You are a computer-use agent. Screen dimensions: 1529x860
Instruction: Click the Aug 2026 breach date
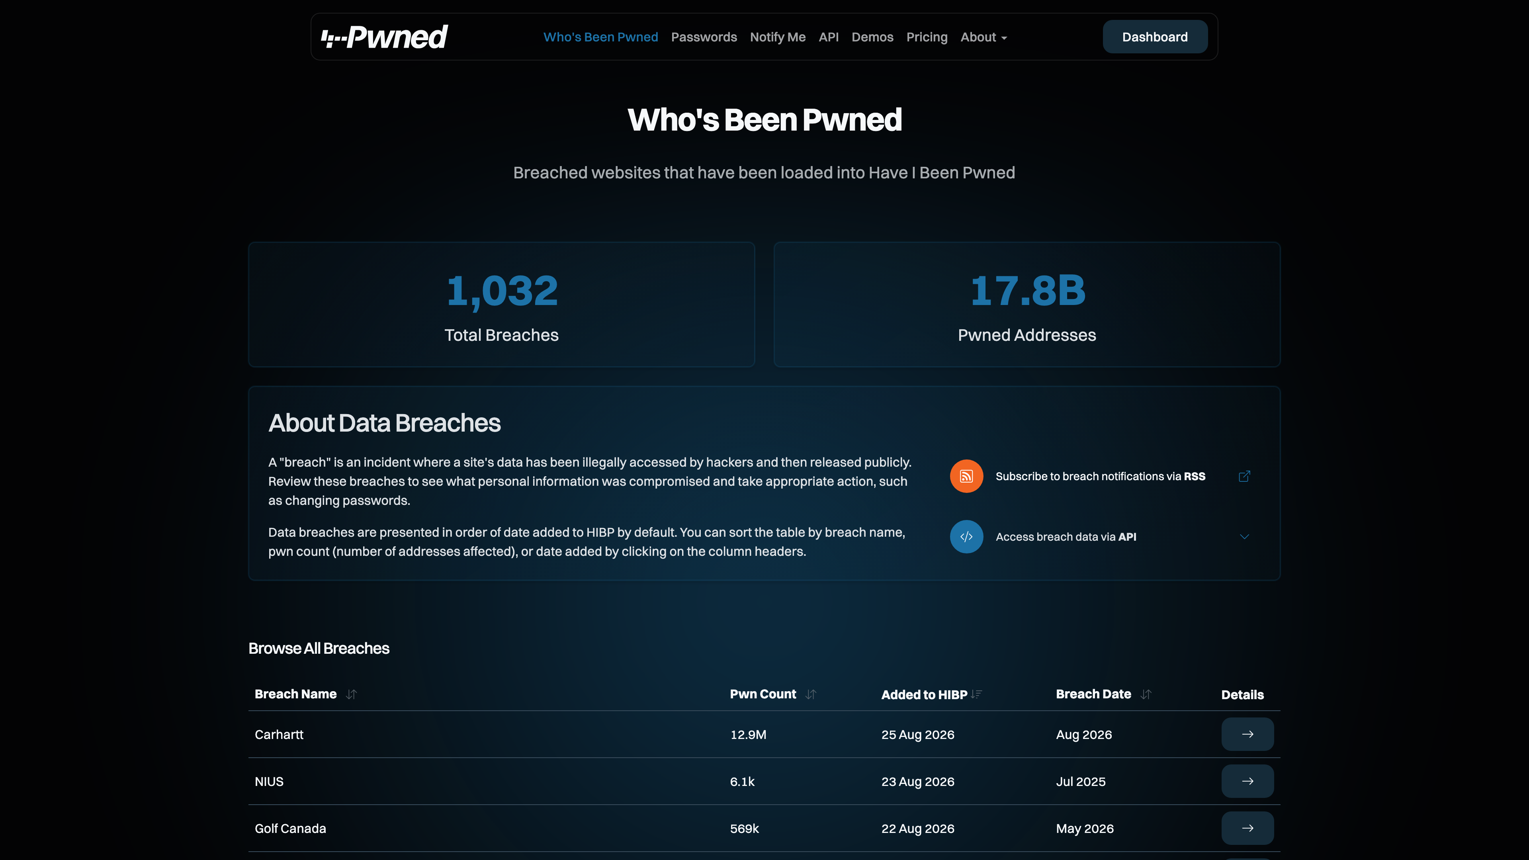pyautogui.click(x=1083, y=734)
